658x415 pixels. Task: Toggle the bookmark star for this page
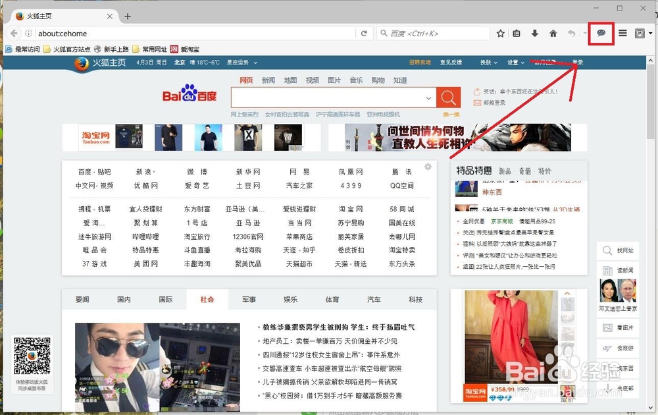[x=500, y=33]
